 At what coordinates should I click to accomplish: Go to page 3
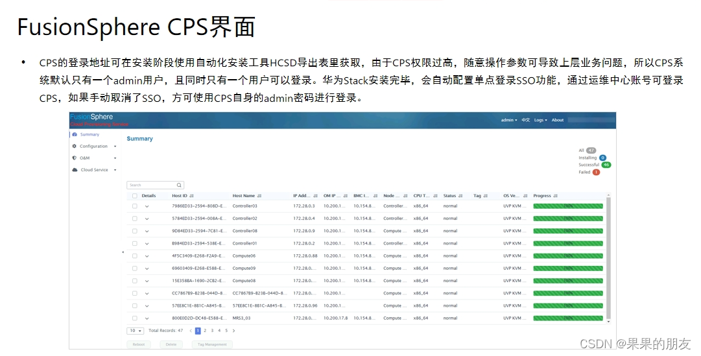[212, 331]
